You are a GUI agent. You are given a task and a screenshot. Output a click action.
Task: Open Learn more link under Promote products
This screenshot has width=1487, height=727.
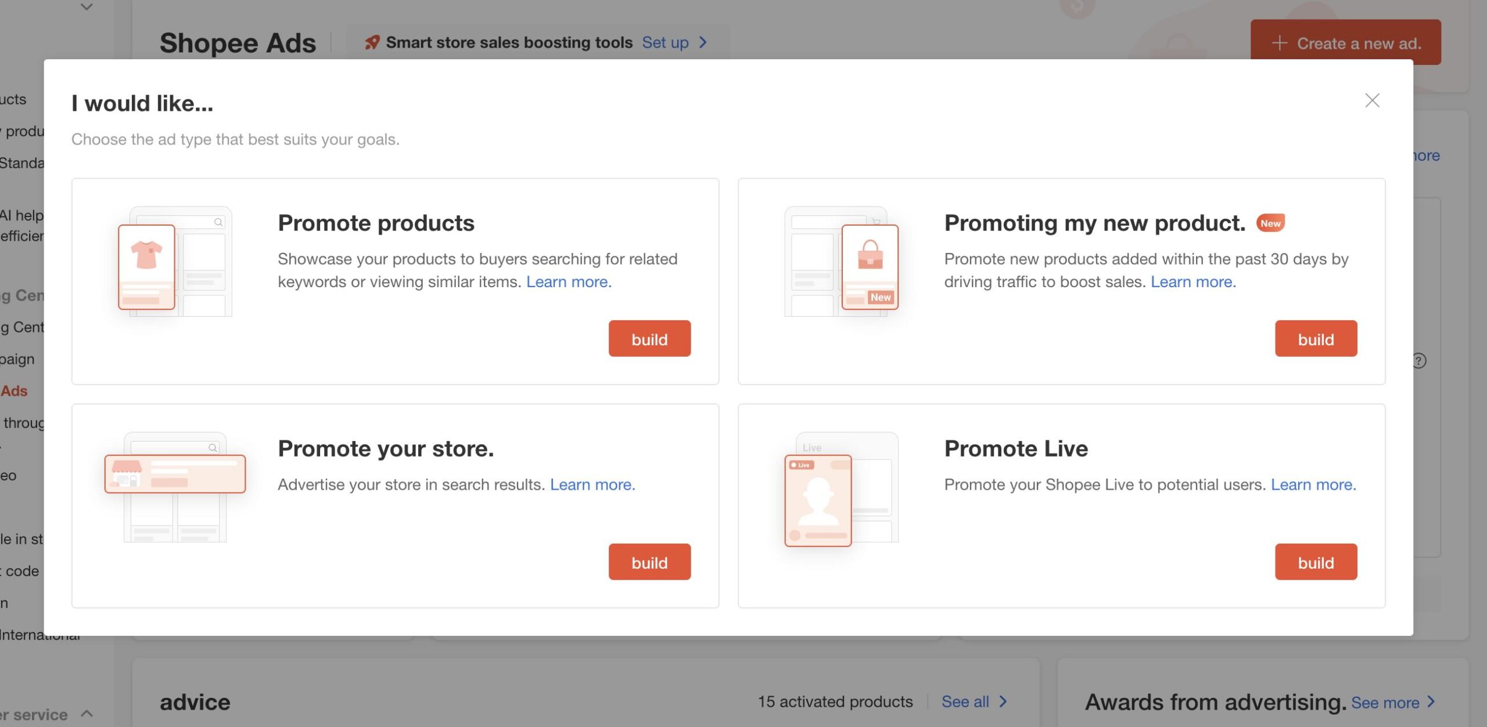tap(569, 281)
